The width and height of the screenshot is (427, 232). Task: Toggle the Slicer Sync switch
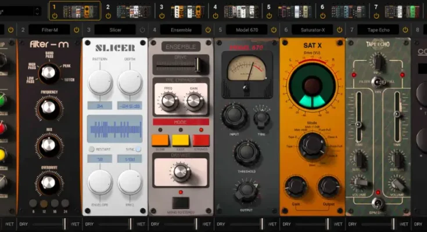139,149
